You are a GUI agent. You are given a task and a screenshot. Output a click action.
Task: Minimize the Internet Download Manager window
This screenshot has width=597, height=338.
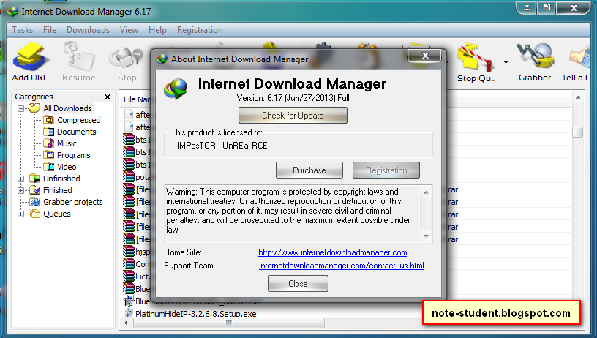(x=527, y=7)
